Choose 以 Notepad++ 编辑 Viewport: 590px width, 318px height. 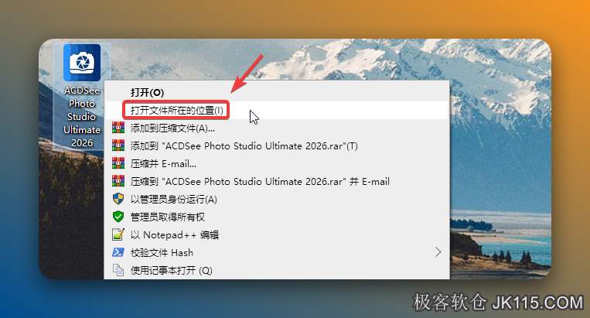(x=277, y=235)
